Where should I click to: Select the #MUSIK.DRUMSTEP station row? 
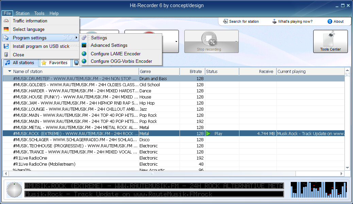(173, 79)
